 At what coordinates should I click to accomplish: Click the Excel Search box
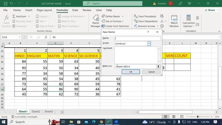[x=112, y=3]
